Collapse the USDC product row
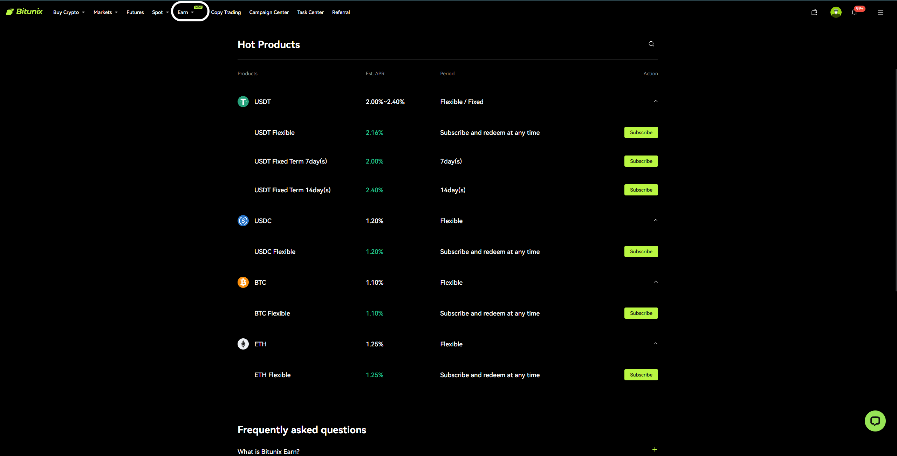 coord(655,220)
